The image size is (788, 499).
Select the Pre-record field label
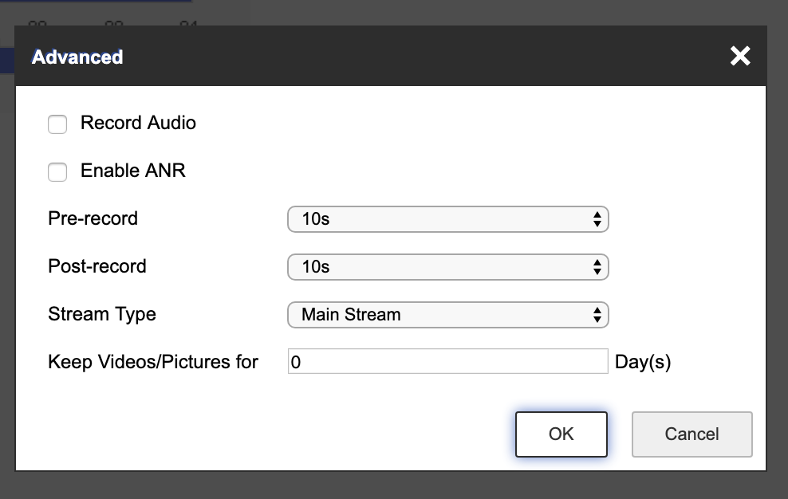[x=93, y=218]
